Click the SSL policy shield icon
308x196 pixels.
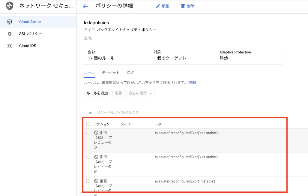click(x=9, y=34)
